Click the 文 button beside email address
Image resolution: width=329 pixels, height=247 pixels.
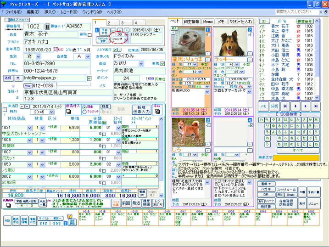coord(18,78)
